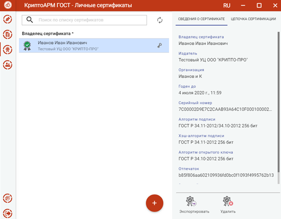Click the search magnifier icon

pyautogui.click(x=30, y=20)
